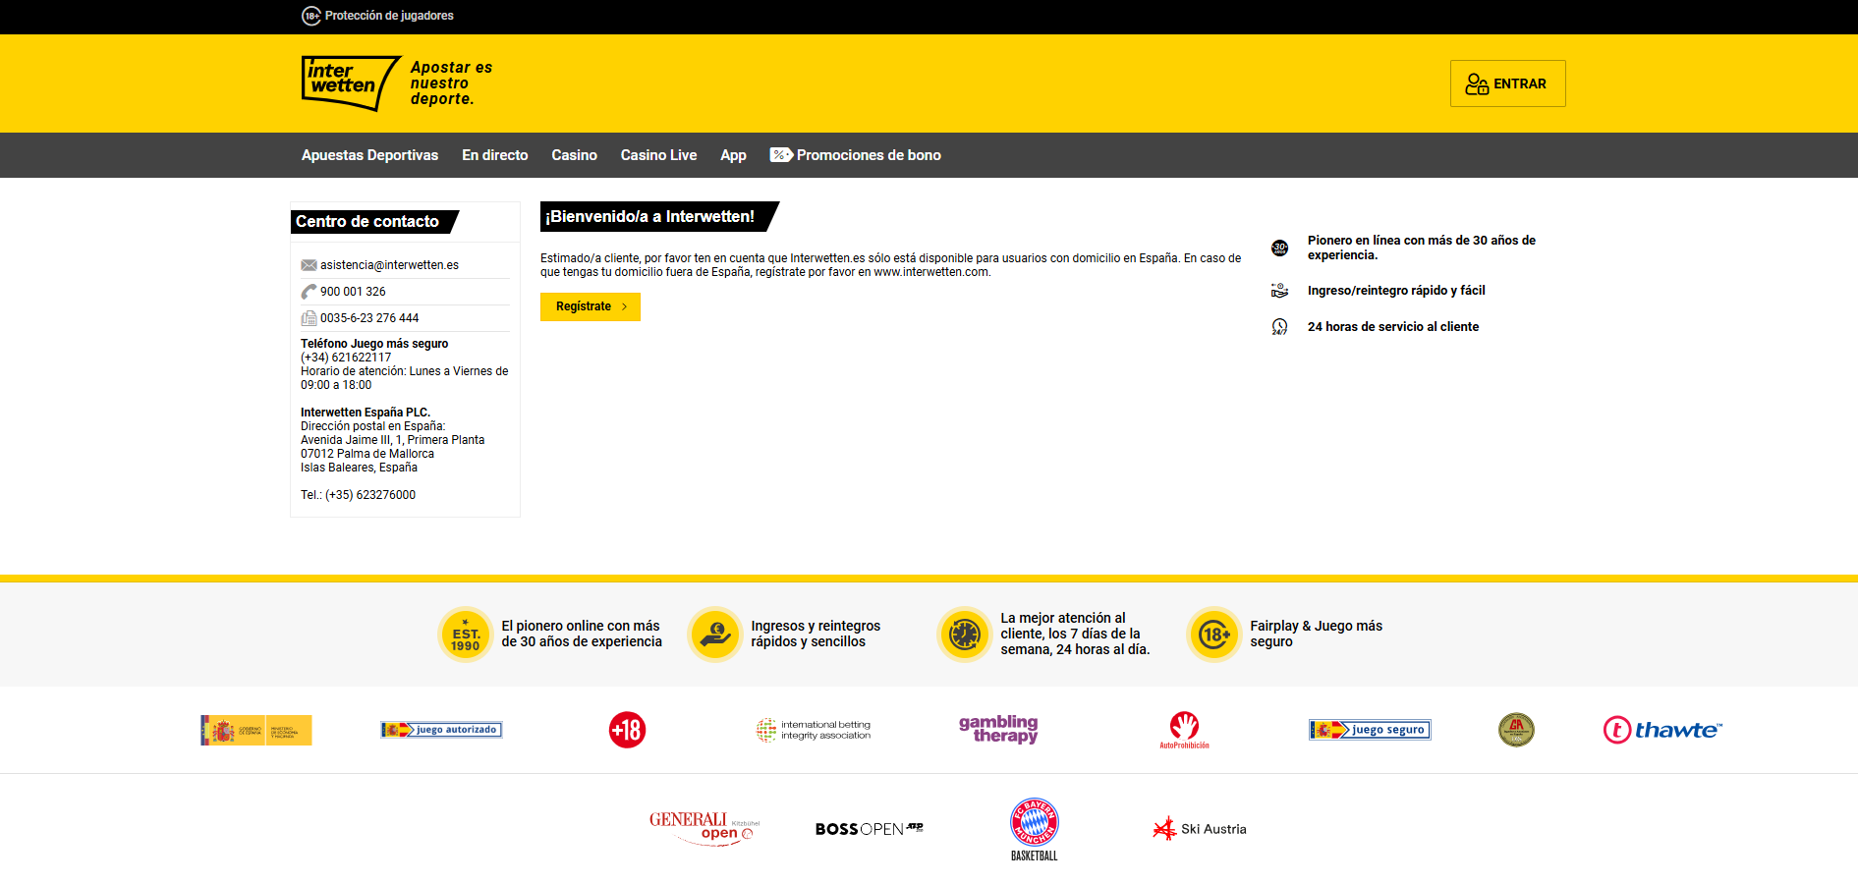
Task: Go to En directo section
Action: click(x=495, y=155)
